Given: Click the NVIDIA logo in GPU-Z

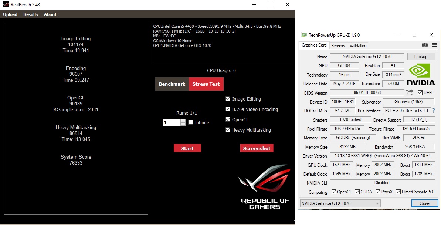Looking at the screenshot, I should (420, 75).
